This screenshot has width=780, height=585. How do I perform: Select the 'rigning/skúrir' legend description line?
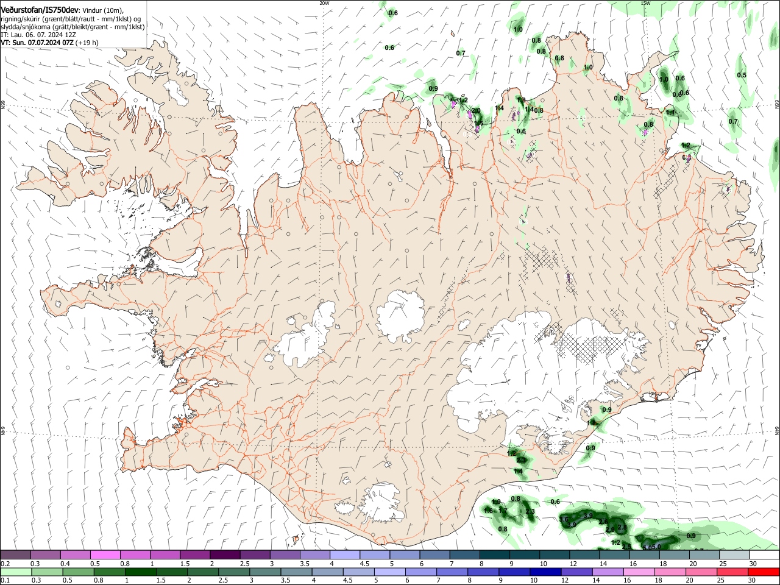(72, 19)
